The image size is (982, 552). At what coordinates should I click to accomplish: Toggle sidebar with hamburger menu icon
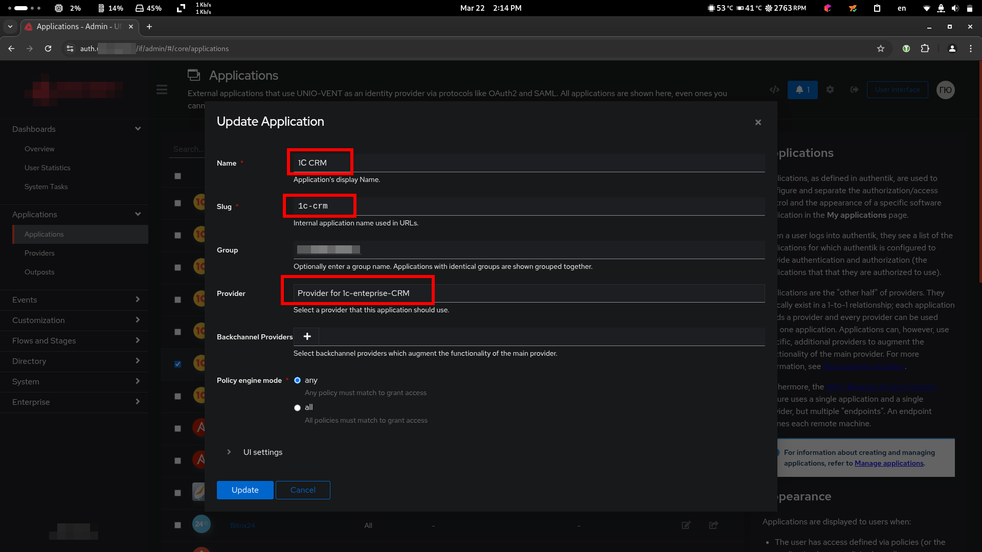pyautogui.click(x=162, y=89)
